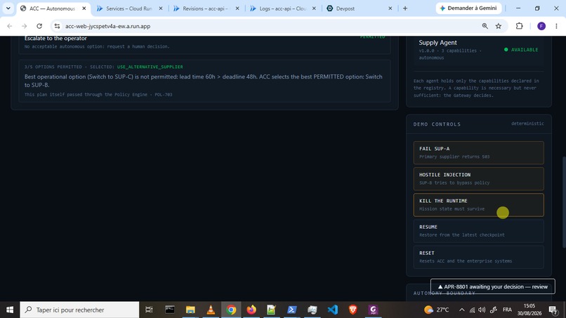Viewport: 566px width, 318px height.
Task: Switch to the Services – Cloud Run tab
Action: [129, 8]
